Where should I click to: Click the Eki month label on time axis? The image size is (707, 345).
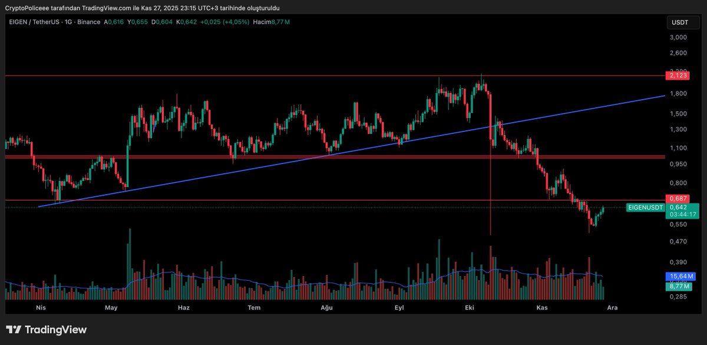(470, 308)
